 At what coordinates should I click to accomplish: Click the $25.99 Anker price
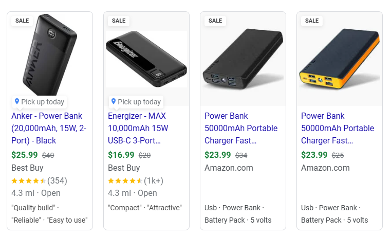(x=24, y=155)
